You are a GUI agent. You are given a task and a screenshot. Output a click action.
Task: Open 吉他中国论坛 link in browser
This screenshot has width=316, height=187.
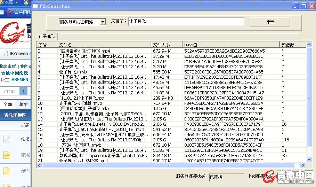pyautogui.click(x=15, y=73)
